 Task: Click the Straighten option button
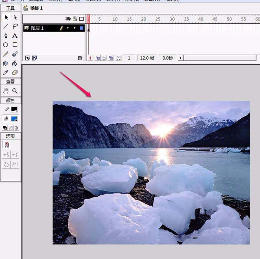15,155
